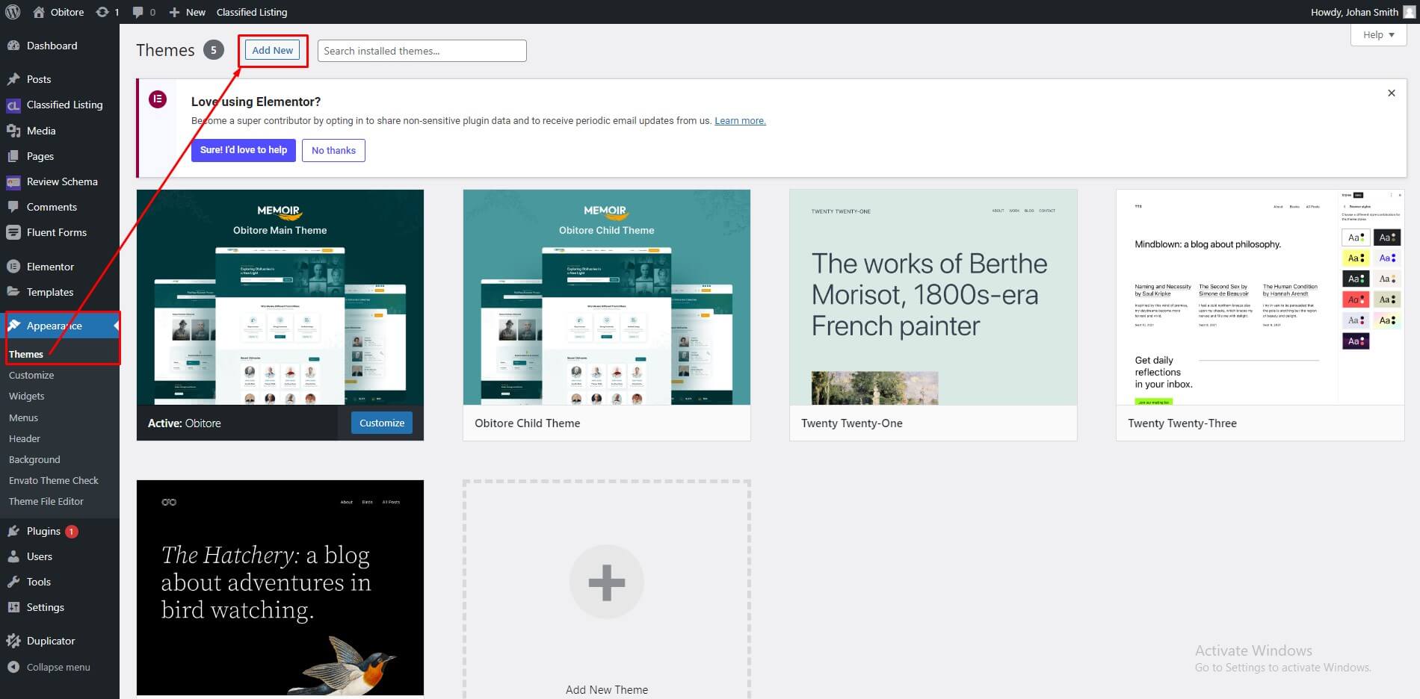The height and width of the screenshot is (699, 1420).
Task: Click the Plugins update count badge
Action: pos(72,532)
